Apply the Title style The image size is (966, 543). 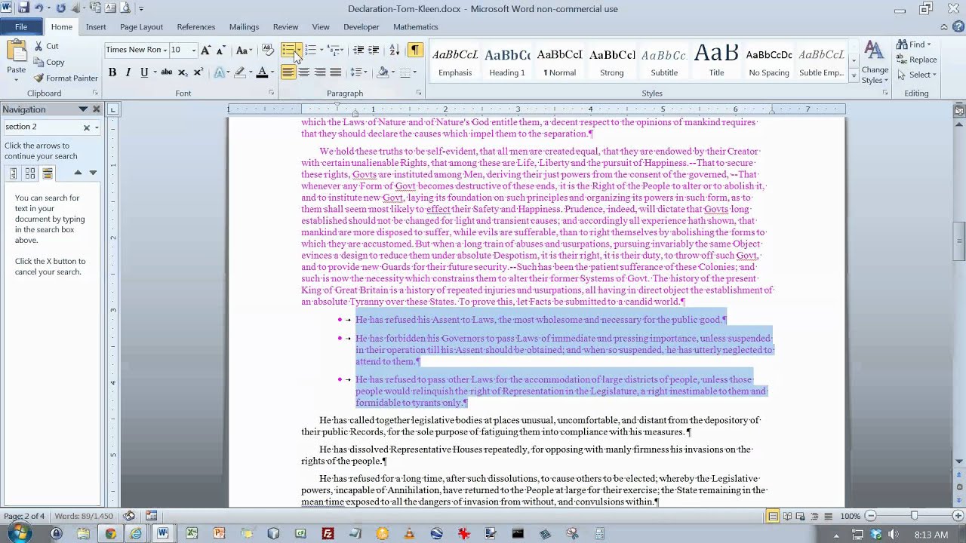[716, 63]
